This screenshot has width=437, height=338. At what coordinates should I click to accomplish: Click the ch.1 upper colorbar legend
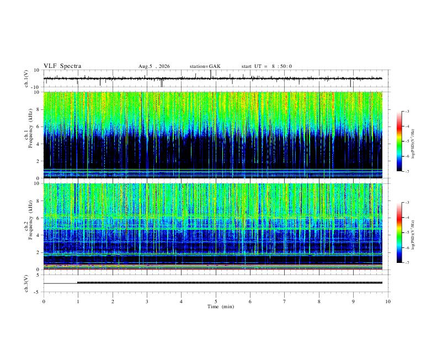tap(399, 141)
